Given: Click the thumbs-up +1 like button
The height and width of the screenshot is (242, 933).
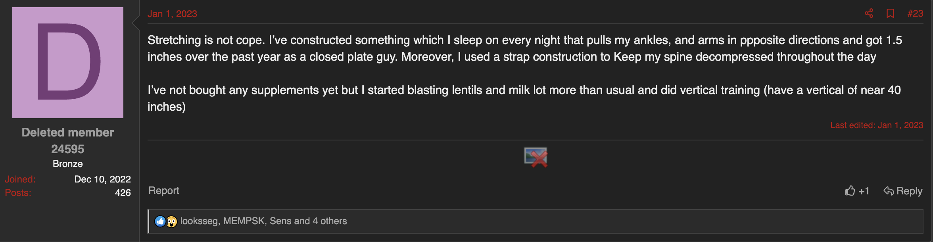Looking at the screenshot, I should pos(857,191).
